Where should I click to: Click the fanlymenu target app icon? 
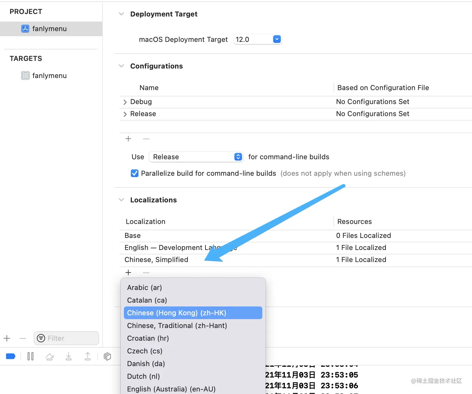(x=25, y=76)
